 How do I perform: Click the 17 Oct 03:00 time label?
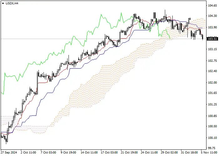(x=109, y=153)
